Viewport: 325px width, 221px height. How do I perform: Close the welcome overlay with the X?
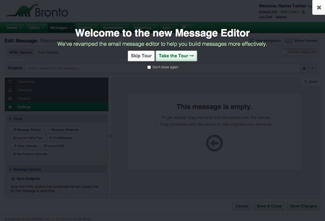(318, 7)
